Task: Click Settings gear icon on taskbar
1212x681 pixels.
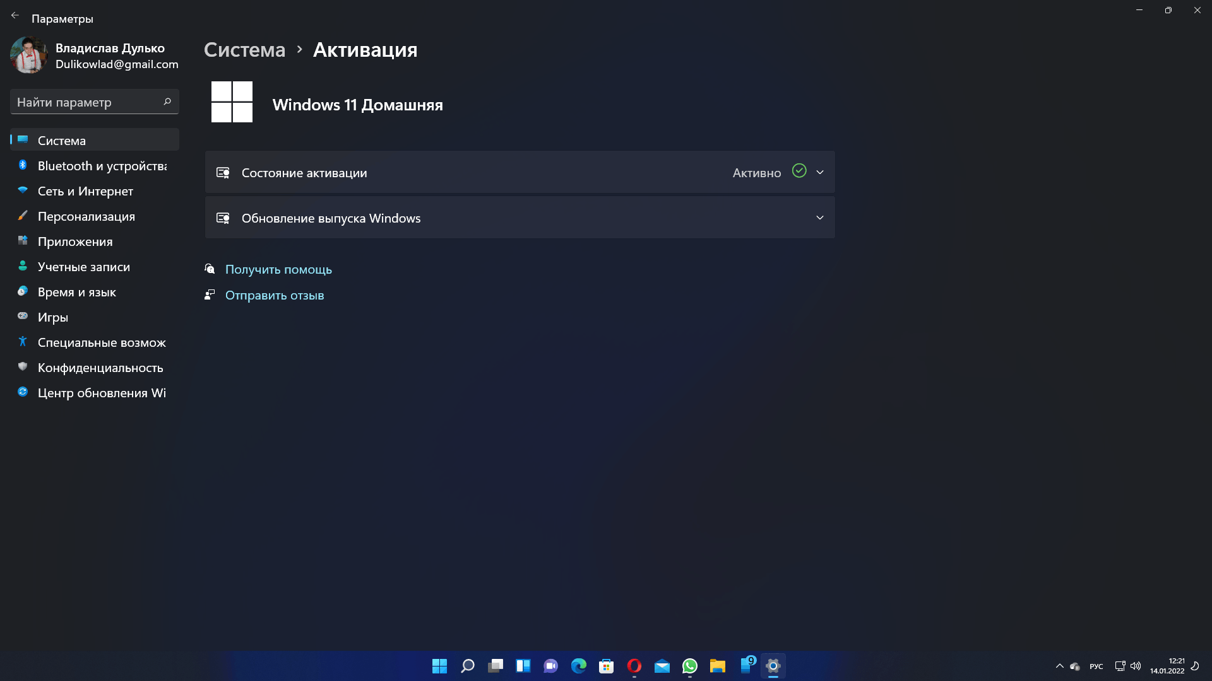Action: tap(773, 666)
